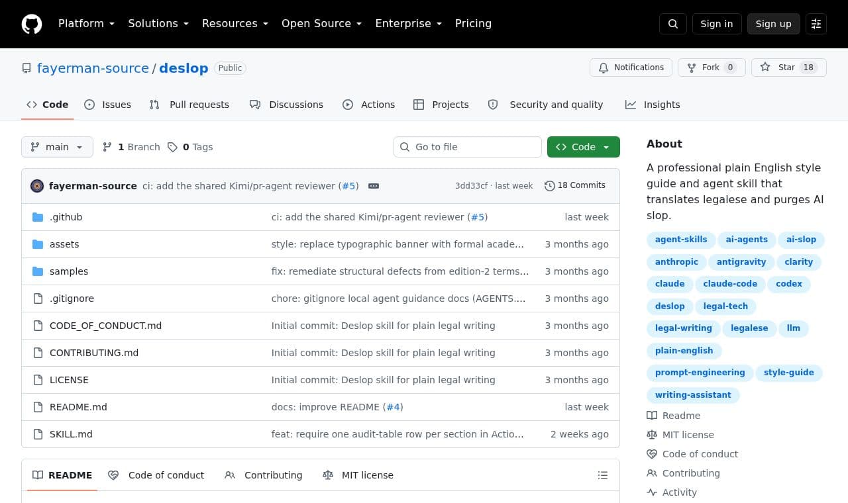Expand the Resources menu
Image resolution: width=848 pixels, height=503 pixels.
tap(235, 24)
